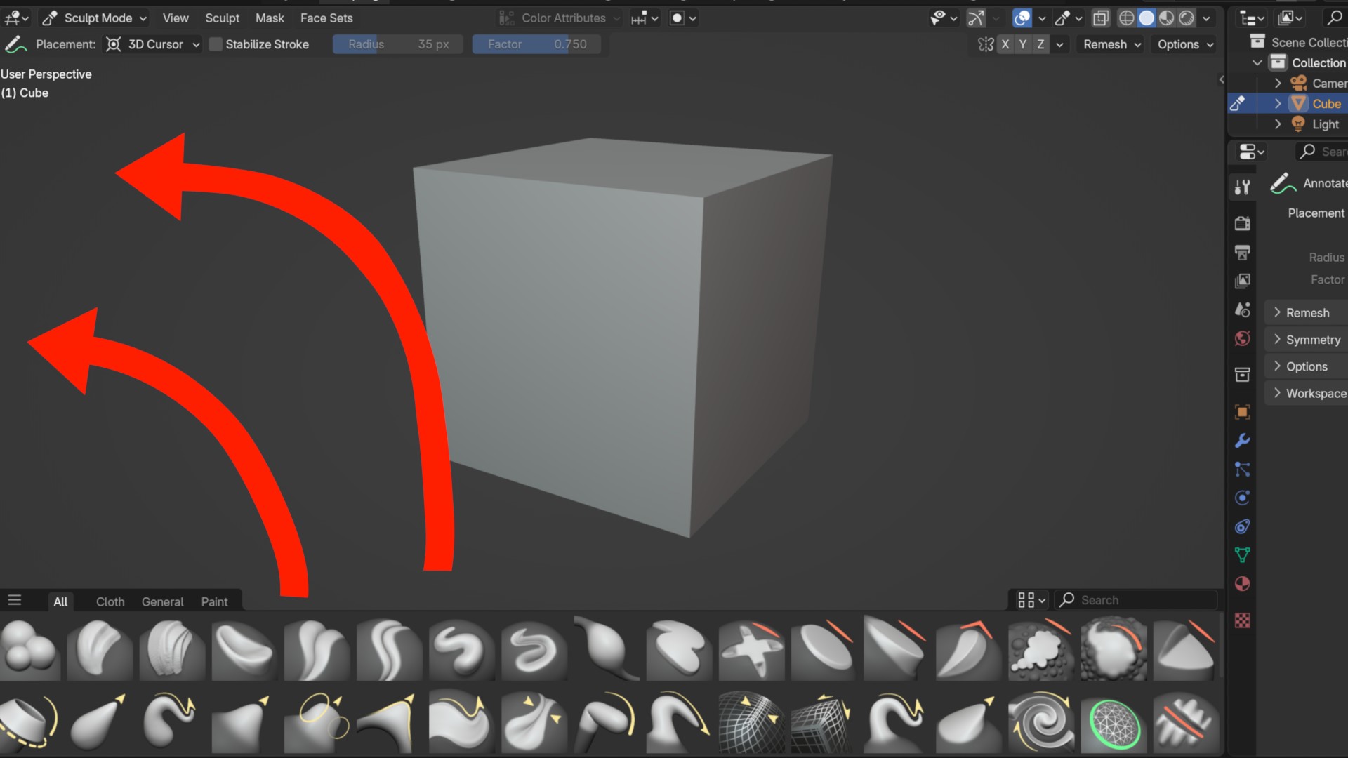Open the Remesh header dropdown
1348x758 pixels.
click(x=1111, y=44)
